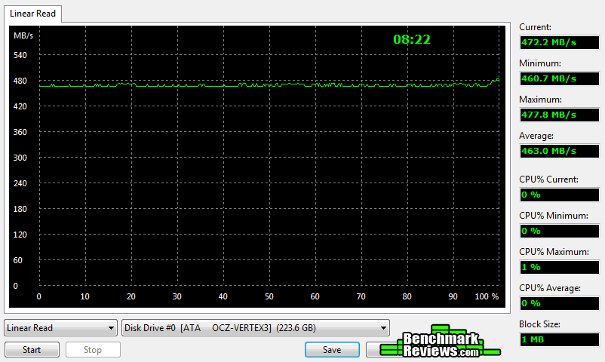Click the Maximum speed value 477.8 MB/s

560,115
